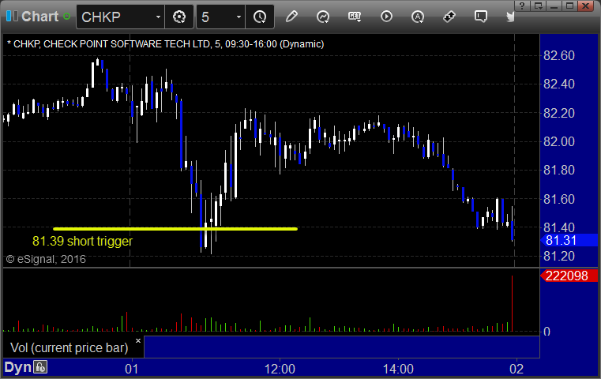Open the time template clock icon

[x=260, y=17]
